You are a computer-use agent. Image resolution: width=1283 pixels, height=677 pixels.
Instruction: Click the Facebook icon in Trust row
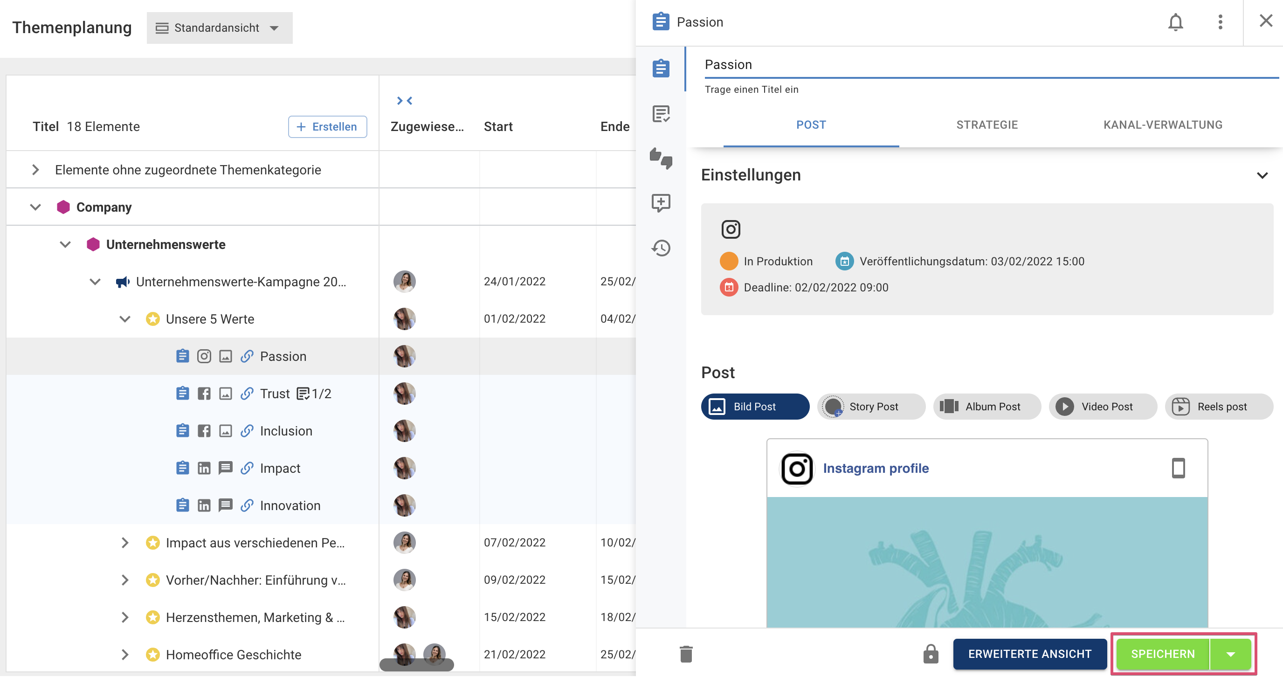(204, 394)
